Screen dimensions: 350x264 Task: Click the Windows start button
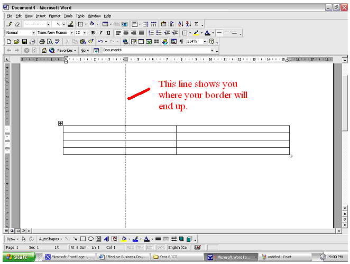click(x=19, y=257)
